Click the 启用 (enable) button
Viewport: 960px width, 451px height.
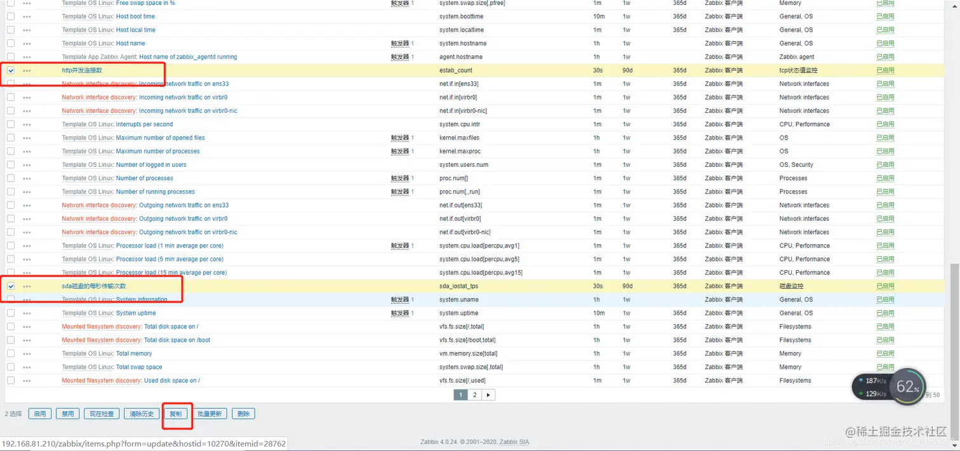[40, 414]
